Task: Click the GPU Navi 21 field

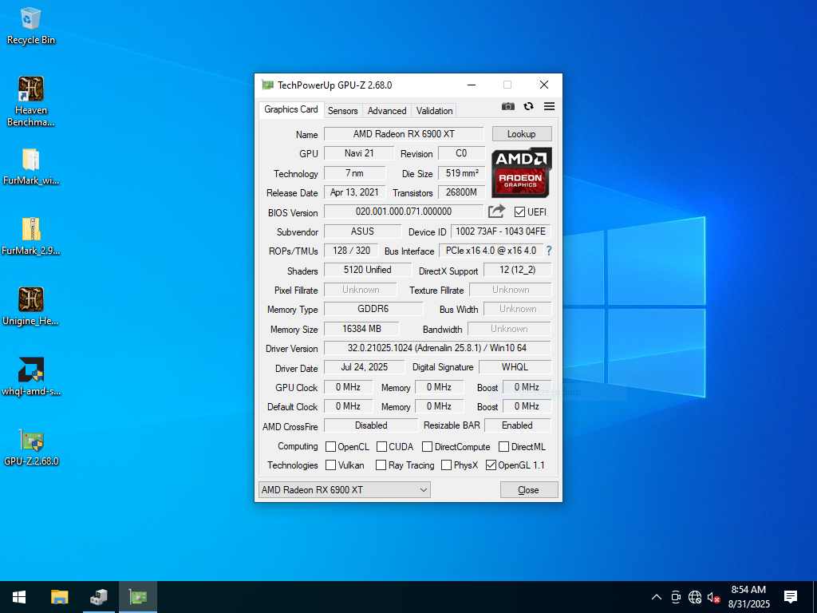Action: coord(359,153)
